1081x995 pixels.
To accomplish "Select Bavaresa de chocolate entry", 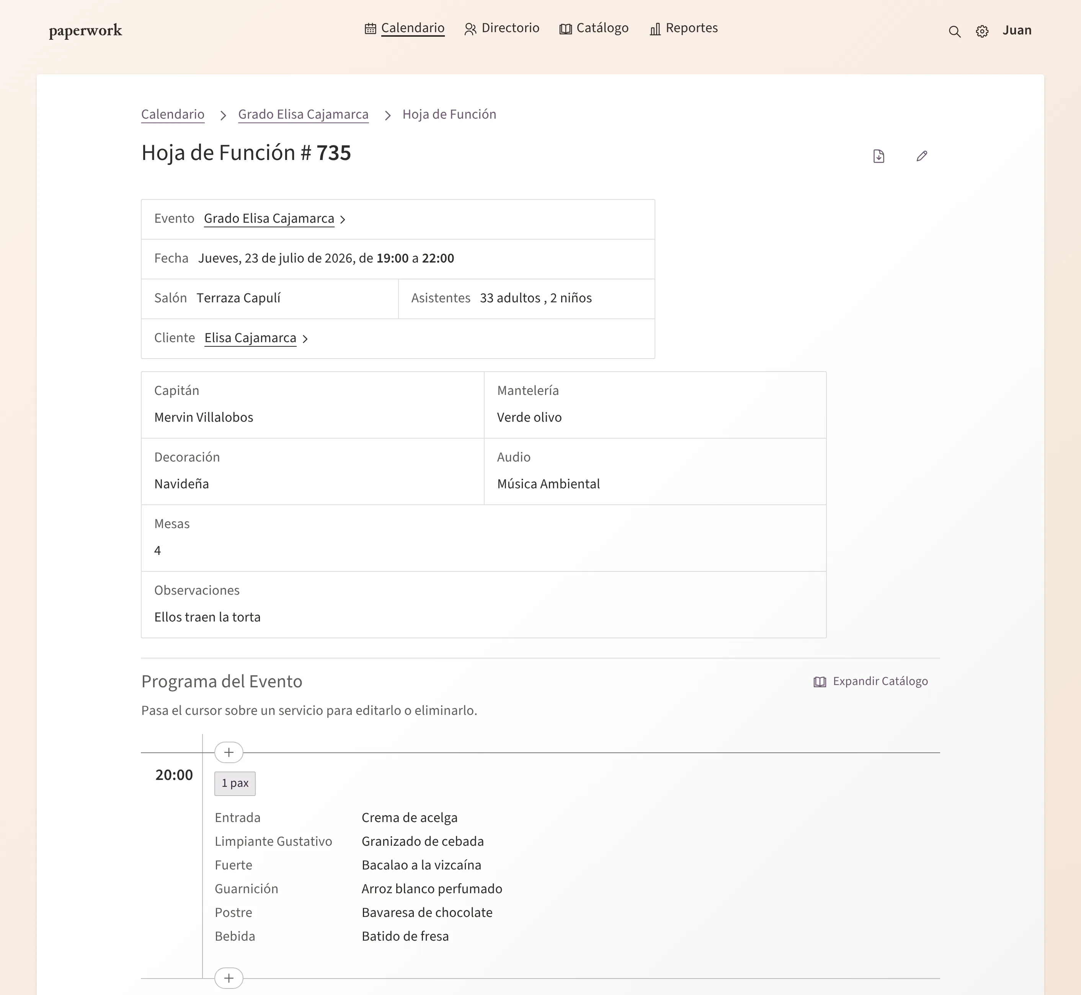I will (x=427, y=913).
